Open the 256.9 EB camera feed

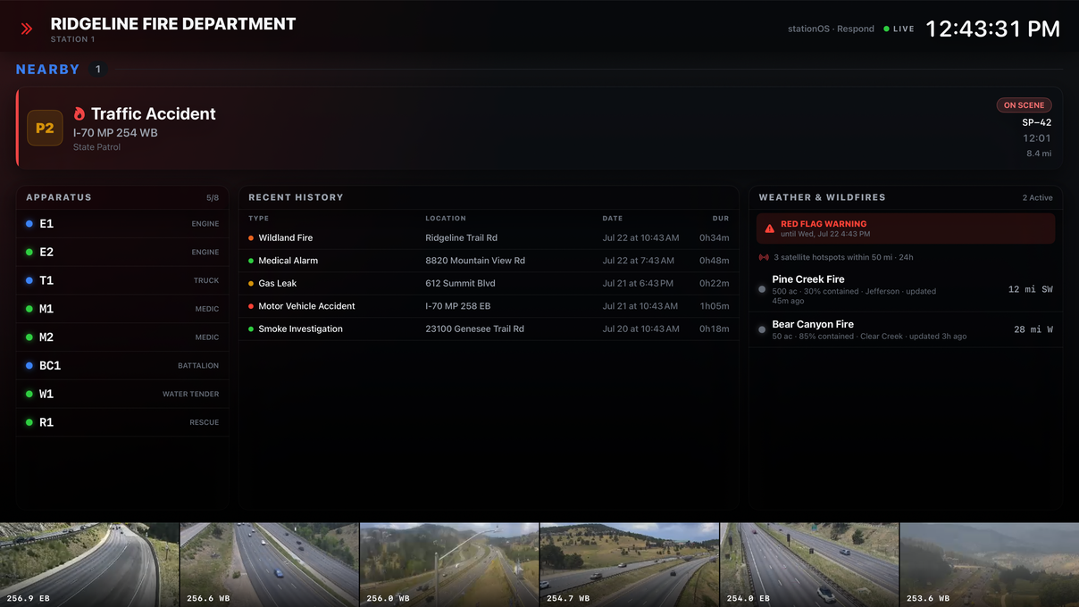pos(89,564)
